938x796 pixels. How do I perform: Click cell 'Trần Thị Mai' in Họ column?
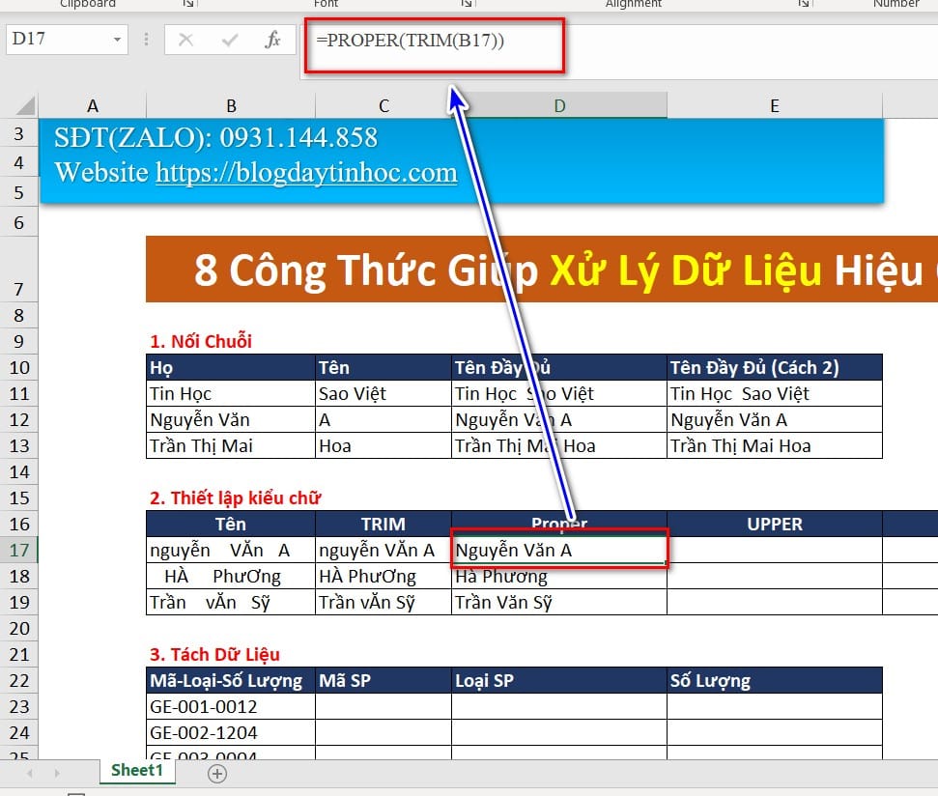coord(231,445)
